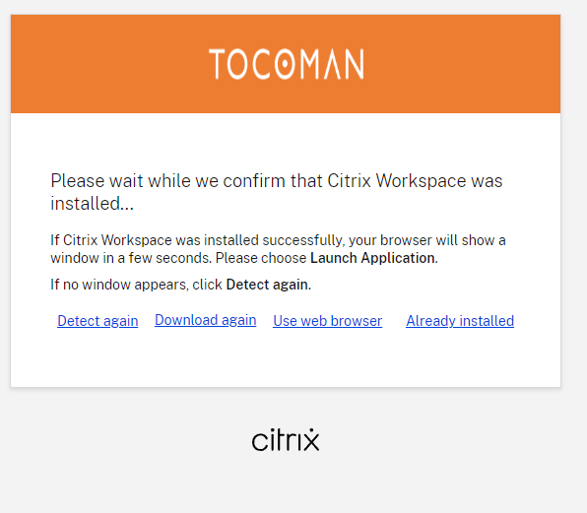Click bold Detect again text in instructions
587x513 pixels.
pyautogui.click(x=269, y=285)
